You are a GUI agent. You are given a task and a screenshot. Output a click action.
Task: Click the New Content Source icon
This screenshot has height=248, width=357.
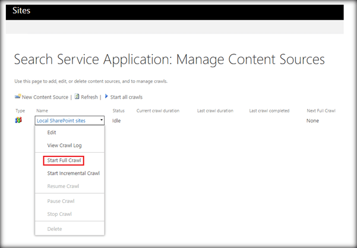coord(17,96)
